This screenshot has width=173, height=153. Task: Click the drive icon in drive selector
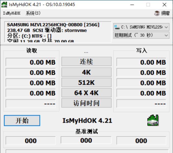coord(117,27)
